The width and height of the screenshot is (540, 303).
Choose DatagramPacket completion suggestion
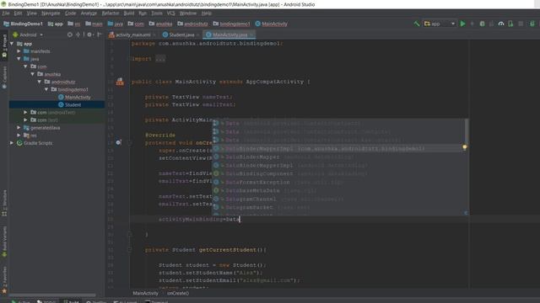[338, 207]
